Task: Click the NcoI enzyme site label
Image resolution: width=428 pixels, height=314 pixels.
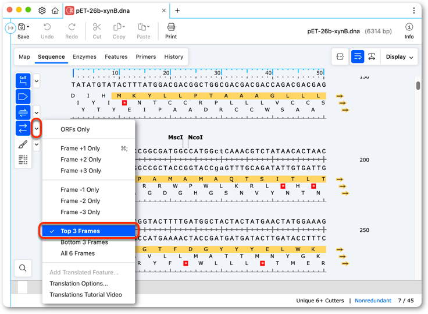Action: (x=195, y=137)
